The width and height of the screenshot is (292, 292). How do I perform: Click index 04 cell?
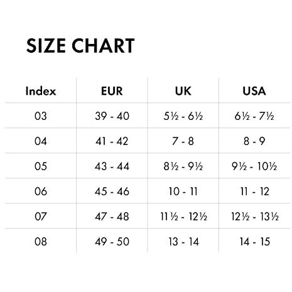41,141
